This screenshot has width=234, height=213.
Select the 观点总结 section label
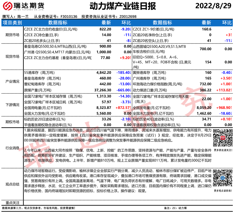point(12,184)
